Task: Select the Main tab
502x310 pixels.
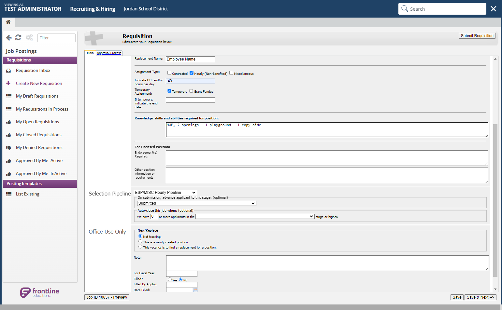Action: (x=90, y=53)
